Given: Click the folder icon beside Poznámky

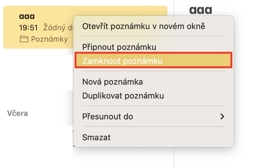Looking at the screenshot, I should 24,39.
